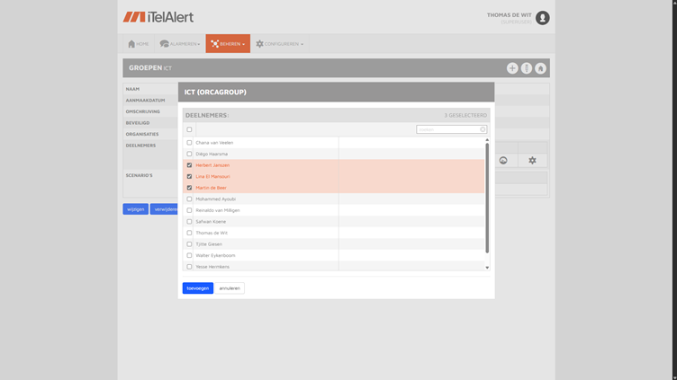Viewport: 677px width, 380px height.
Task: Uncheck the Lina El Mansouri checkbox
Action: pos(189,176)
